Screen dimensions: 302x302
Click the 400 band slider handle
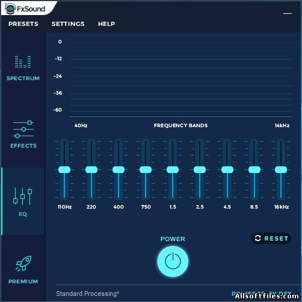[x=119, y=169]
